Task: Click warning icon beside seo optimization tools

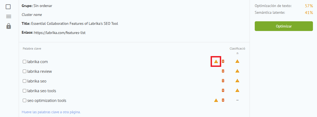Action: [x=216, y=100]
